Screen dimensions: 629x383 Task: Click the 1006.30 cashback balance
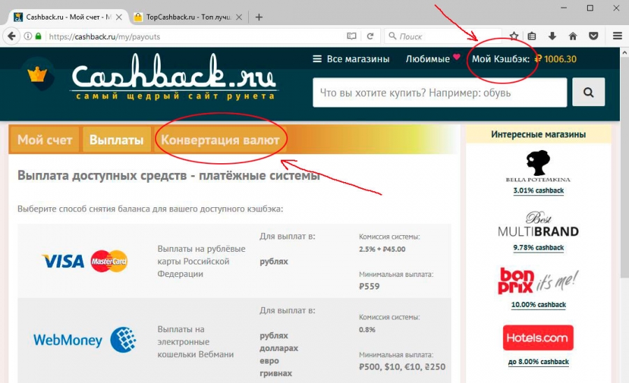(556, 59)
